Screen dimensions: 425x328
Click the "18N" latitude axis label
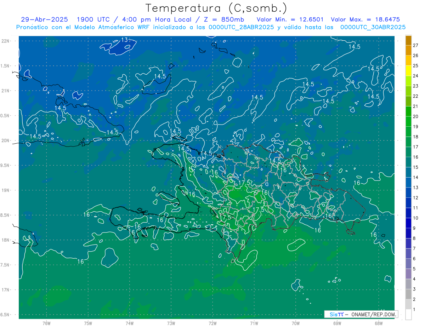tap(6, 240)
